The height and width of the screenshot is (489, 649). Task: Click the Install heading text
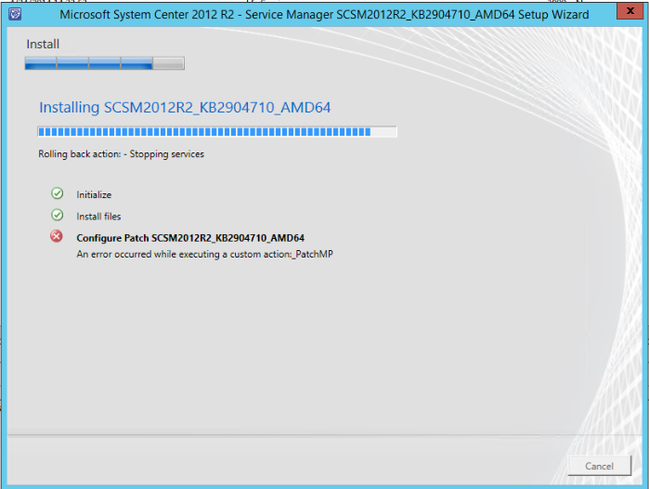click(x=43, y=44)
